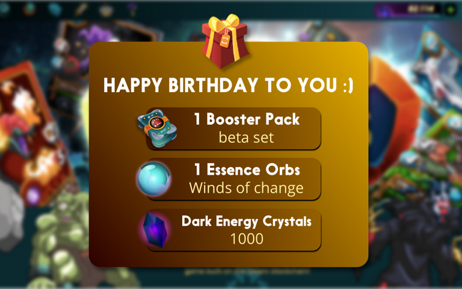The height and width of the screenshot is (289, 462).
Task: Open the blurred teal egg icon in top bar
Action: [55, 10]
